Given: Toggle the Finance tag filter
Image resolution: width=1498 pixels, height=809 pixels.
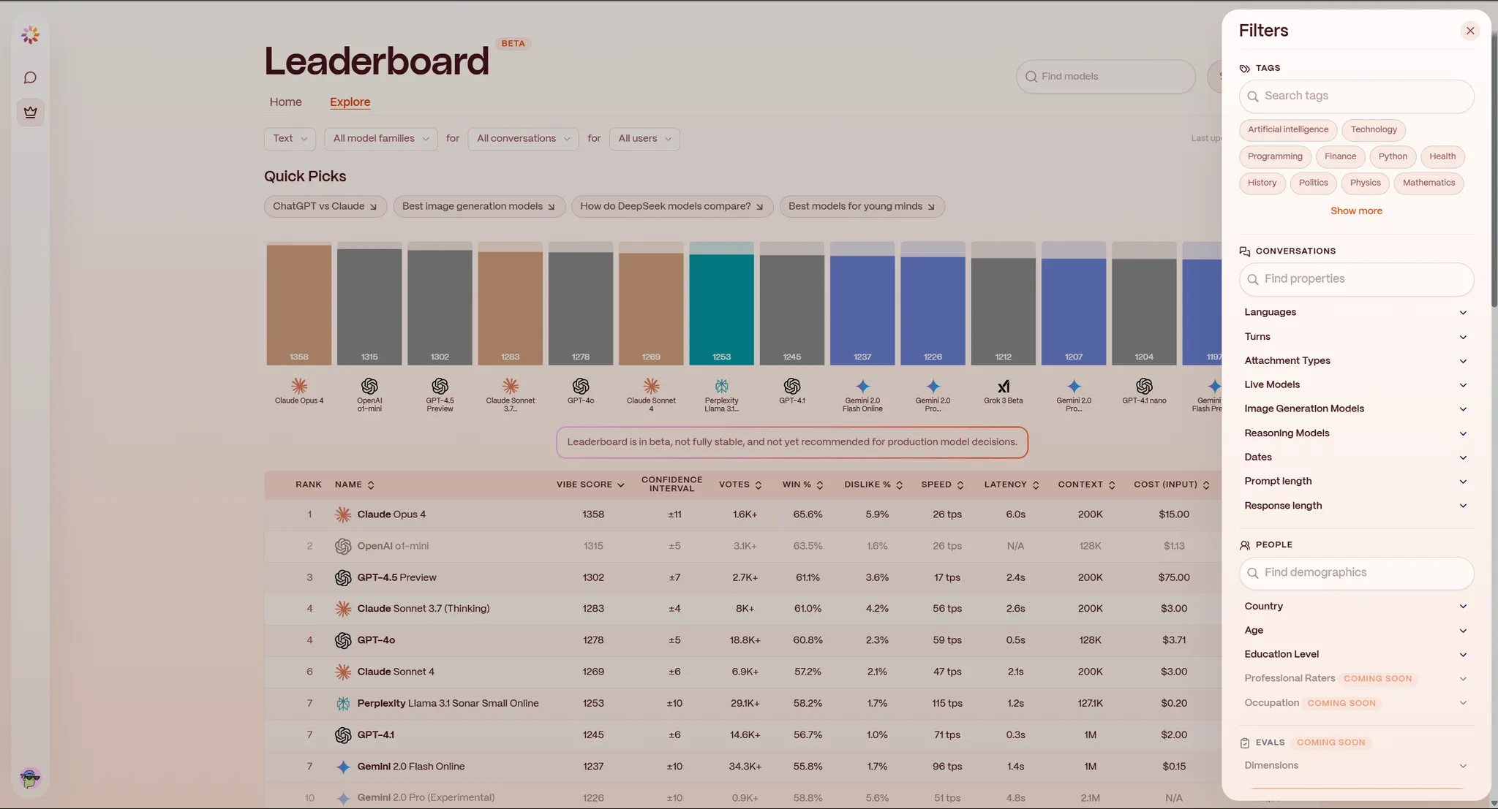Looking at the screenshot, I should pyautogui.click(x=1340, y=156).
